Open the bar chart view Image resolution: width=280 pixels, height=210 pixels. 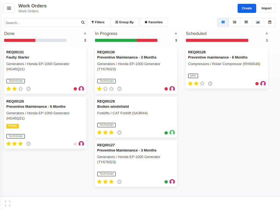pos(258,22)
